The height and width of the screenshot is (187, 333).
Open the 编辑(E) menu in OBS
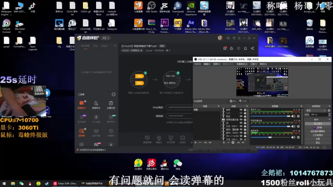click(207, 64)
